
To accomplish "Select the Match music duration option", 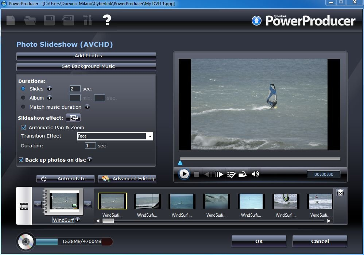I will (23, 107).
